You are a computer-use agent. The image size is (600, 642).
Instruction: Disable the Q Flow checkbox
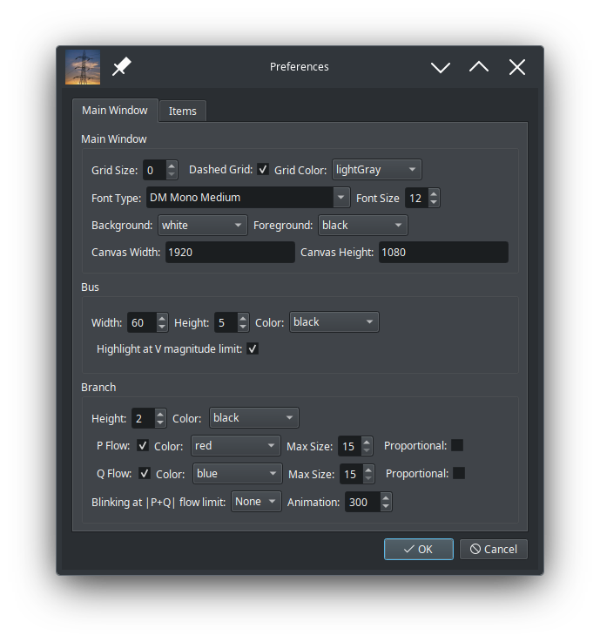click(x=144, y=473)
